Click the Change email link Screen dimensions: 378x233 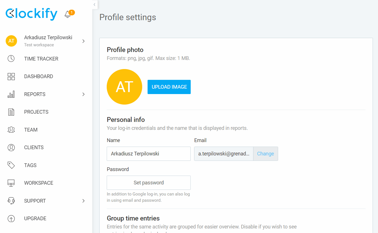266,154
